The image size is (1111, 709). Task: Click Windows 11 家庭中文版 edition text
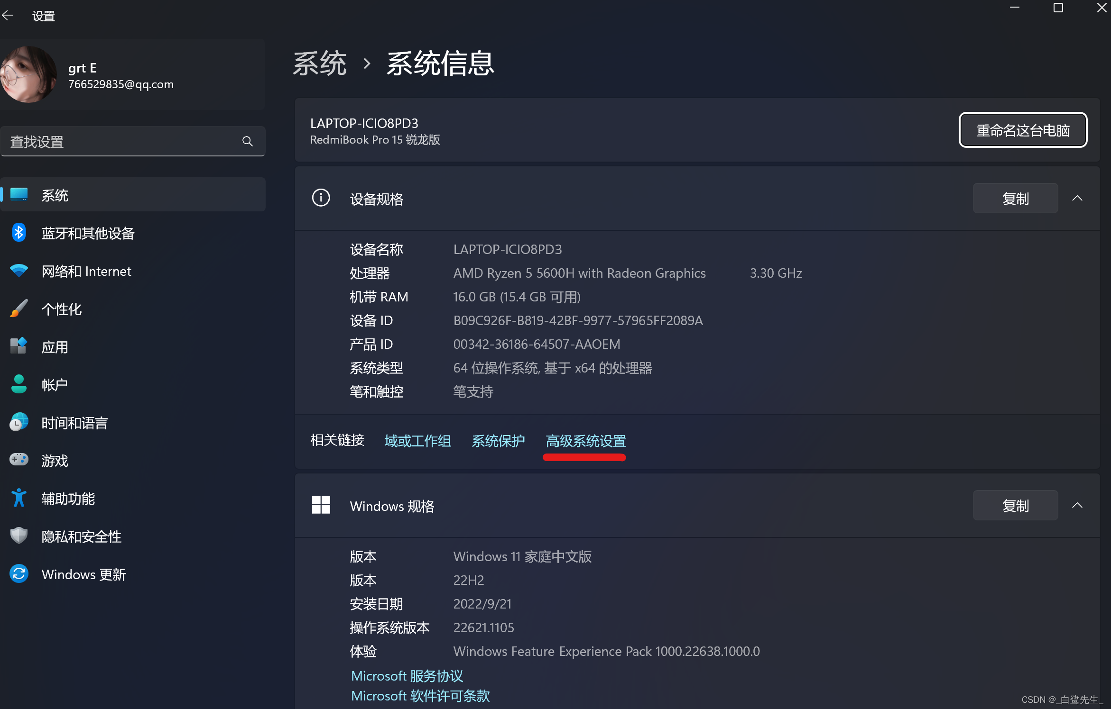[523, 556]
